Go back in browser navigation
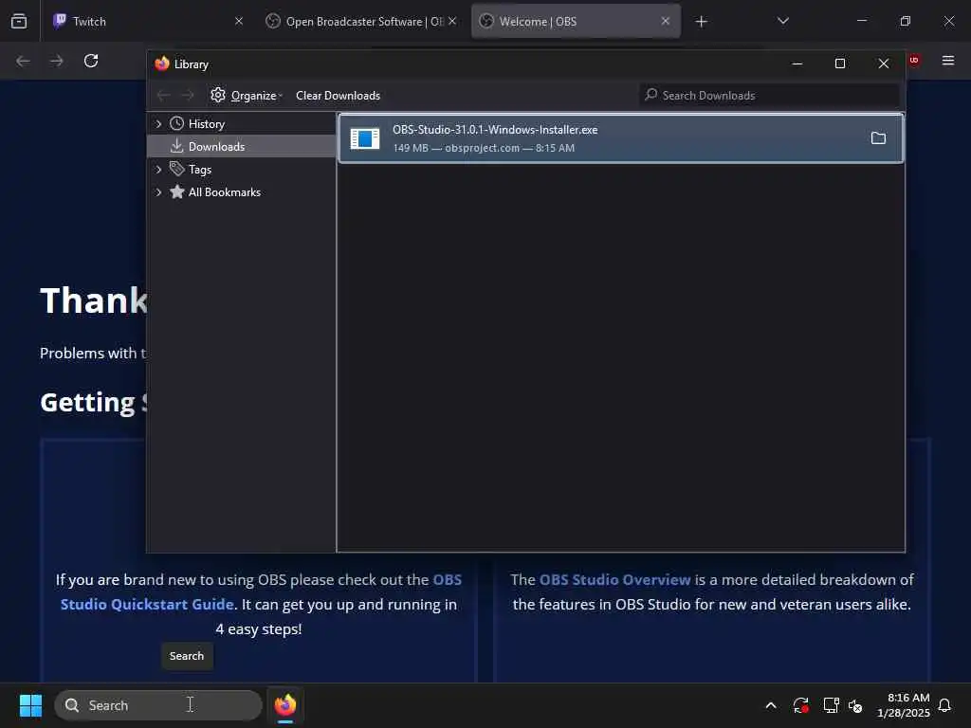Image resolution: width=971 pixels, height=728 pixels. [23, 61]
